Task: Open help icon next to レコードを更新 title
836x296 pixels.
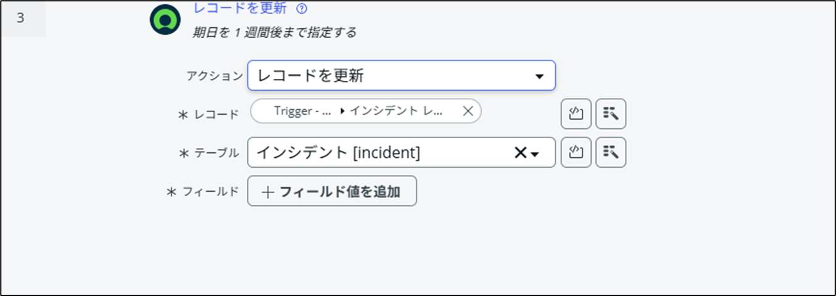Action: tap(302, 9)
